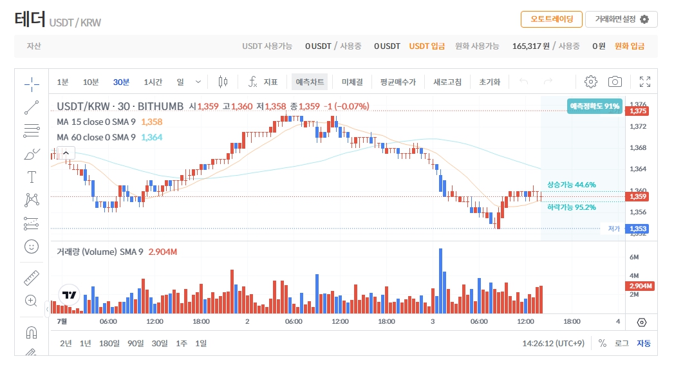Image resolution: width=674 pixels, height=372 pixels.
Task: Open the emoji icons tool
Action: (x=32, y=246)
